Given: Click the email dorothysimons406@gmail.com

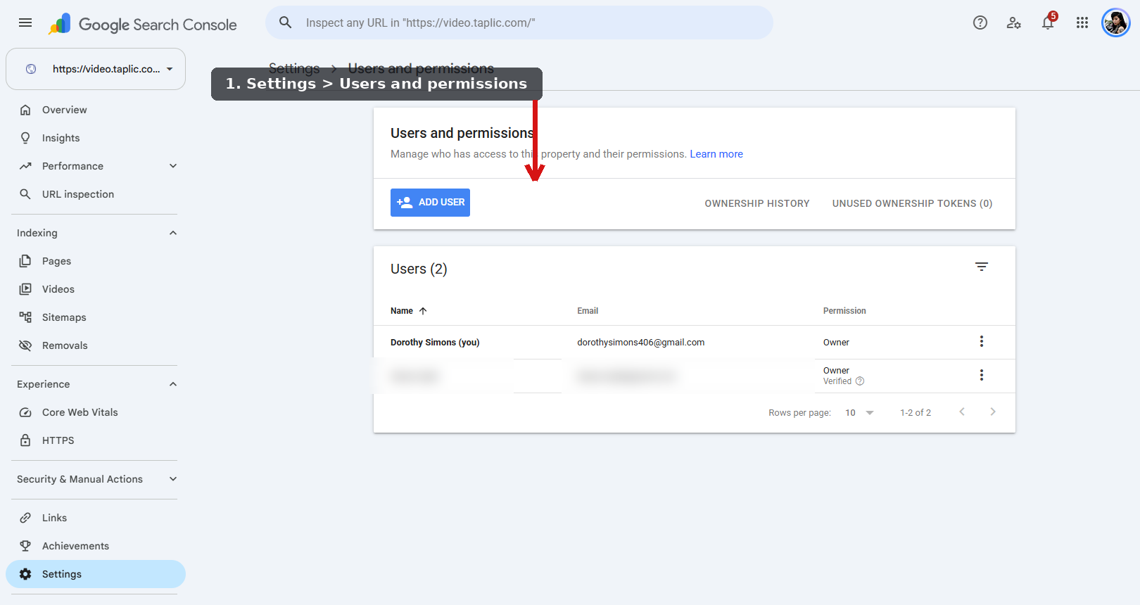Looking at the screenshot, I should [641, 343].
